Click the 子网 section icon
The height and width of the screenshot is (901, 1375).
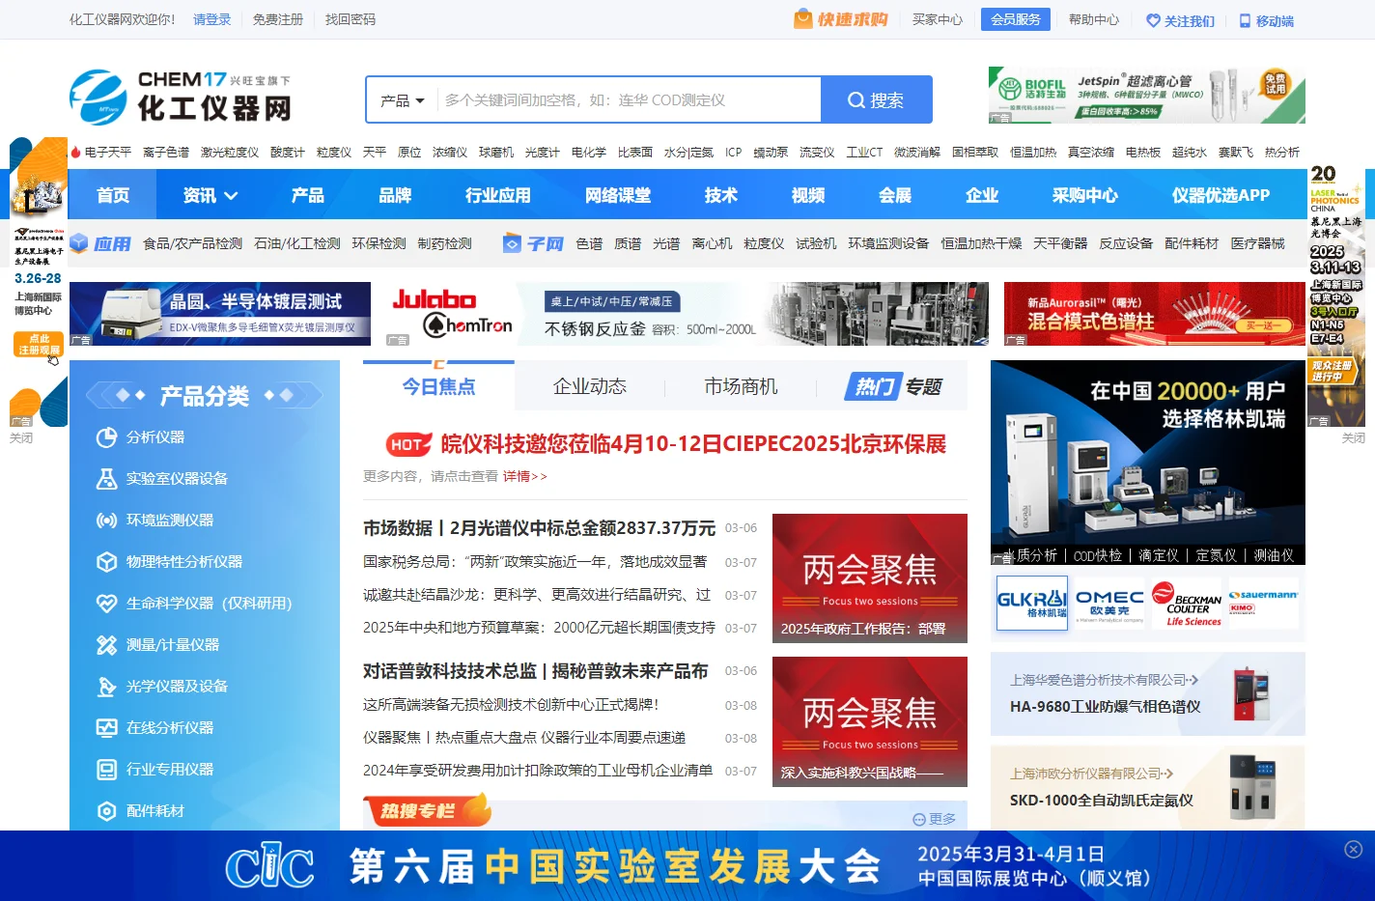point(512,243)
